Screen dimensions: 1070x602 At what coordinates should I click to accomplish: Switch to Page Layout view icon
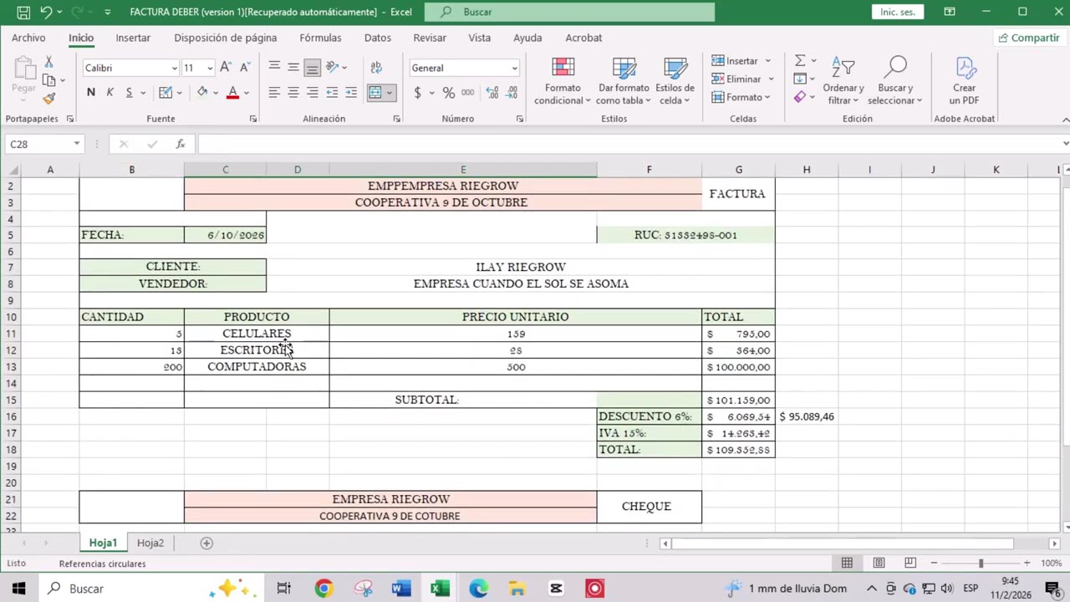pos(879,563)
